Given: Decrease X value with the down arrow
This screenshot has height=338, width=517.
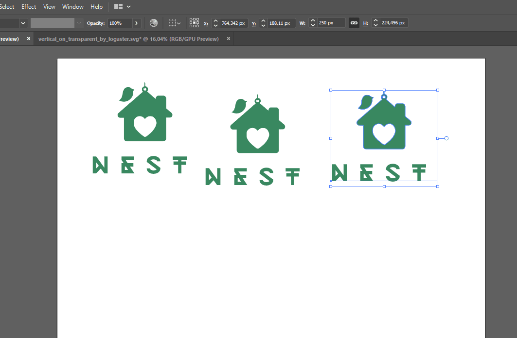Looking at the screenshot, I should (x=215, y=25).
